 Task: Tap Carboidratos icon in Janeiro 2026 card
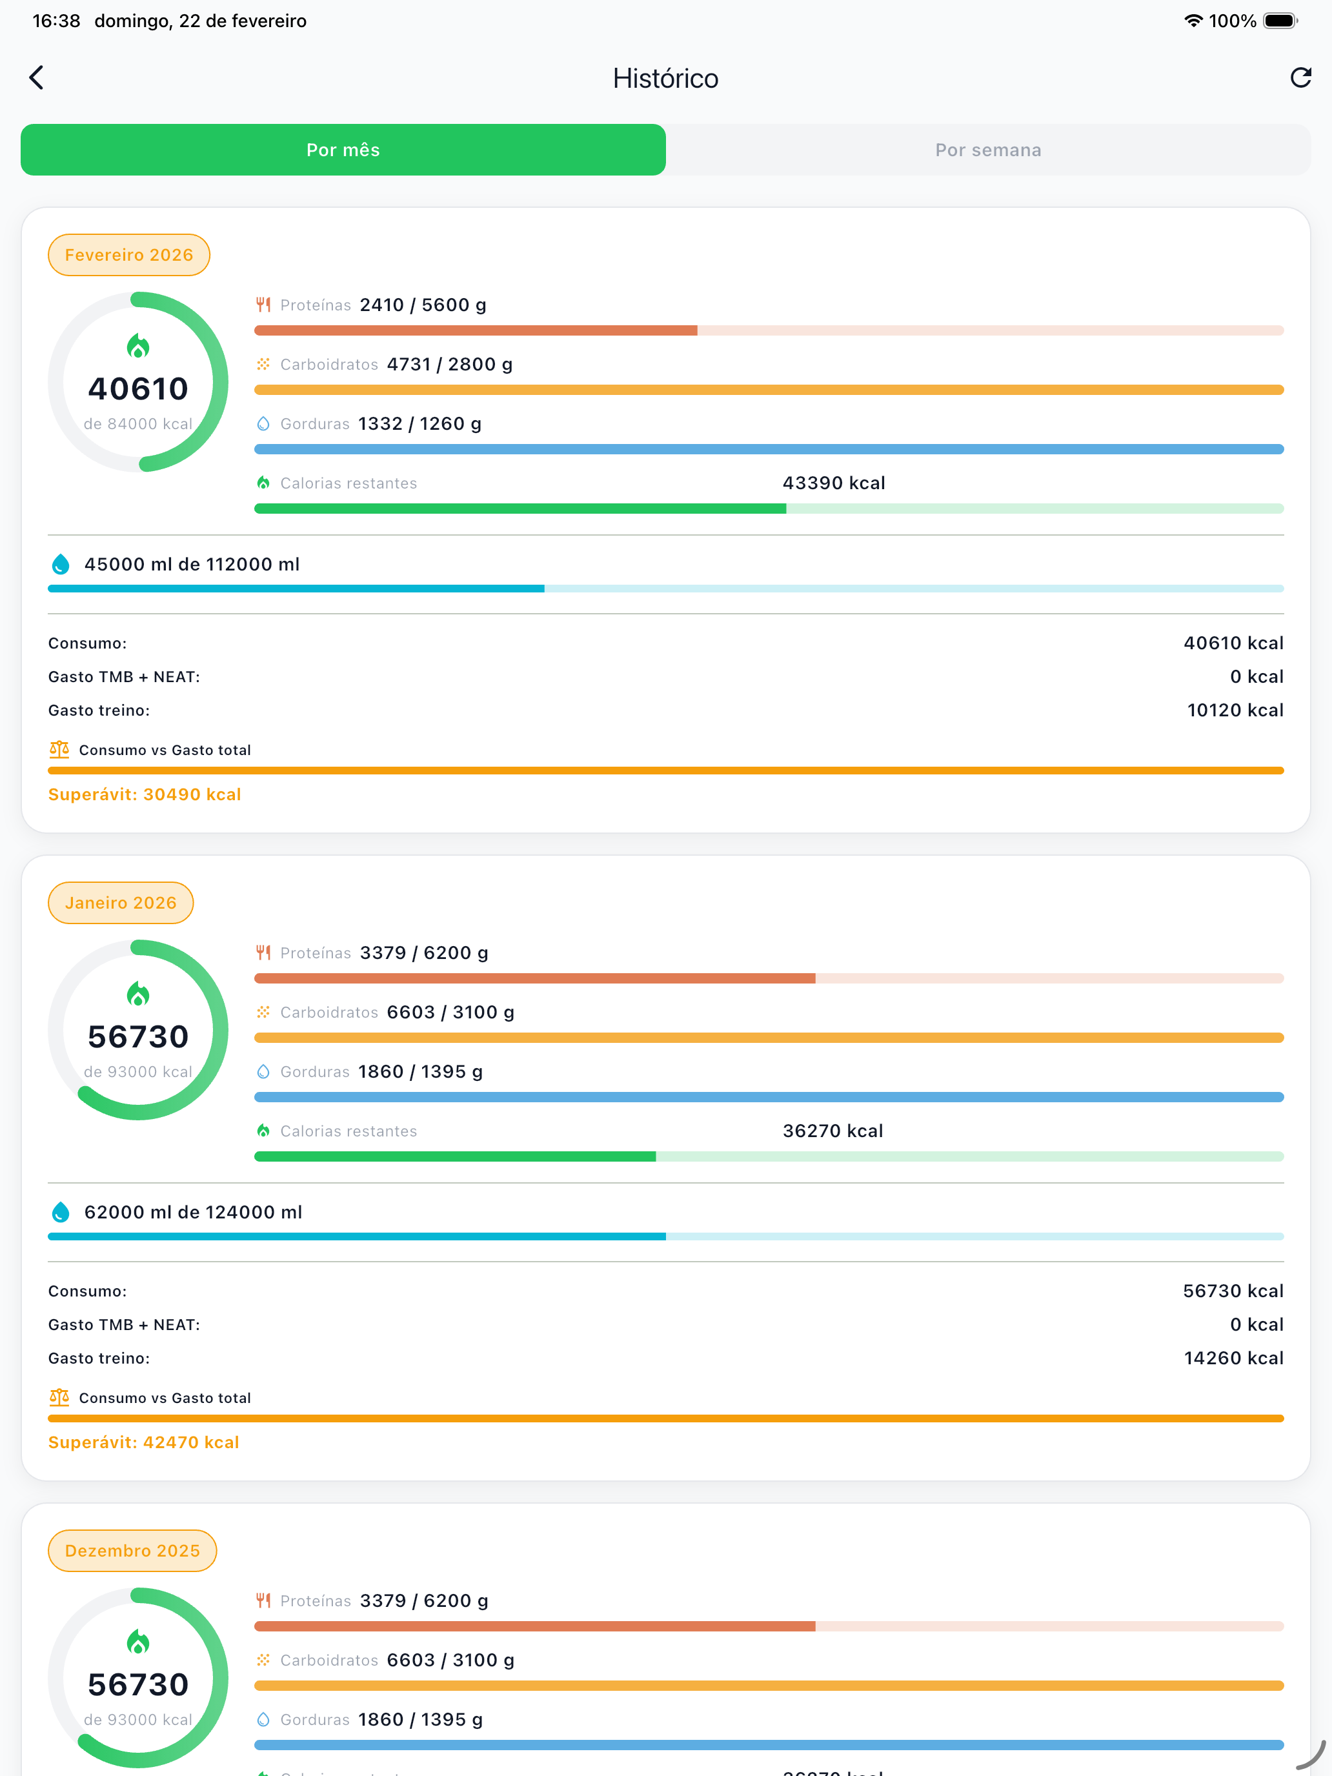[263, 1012]
